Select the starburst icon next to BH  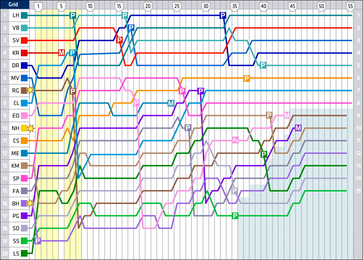click(31, 203)
